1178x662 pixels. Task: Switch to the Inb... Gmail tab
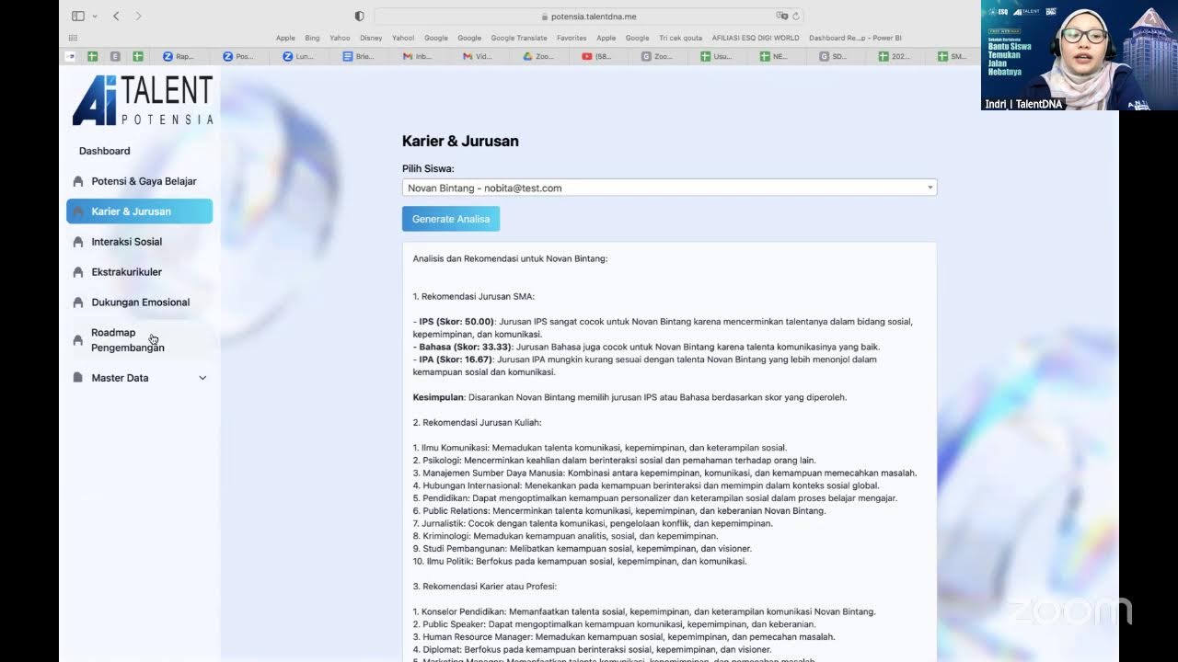(419, 56)
